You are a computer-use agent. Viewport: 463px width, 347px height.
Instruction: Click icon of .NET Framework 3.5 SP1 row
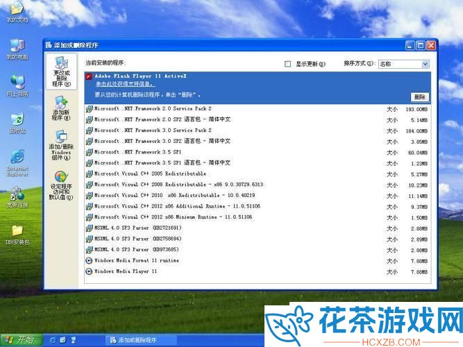tap(89, 153)
